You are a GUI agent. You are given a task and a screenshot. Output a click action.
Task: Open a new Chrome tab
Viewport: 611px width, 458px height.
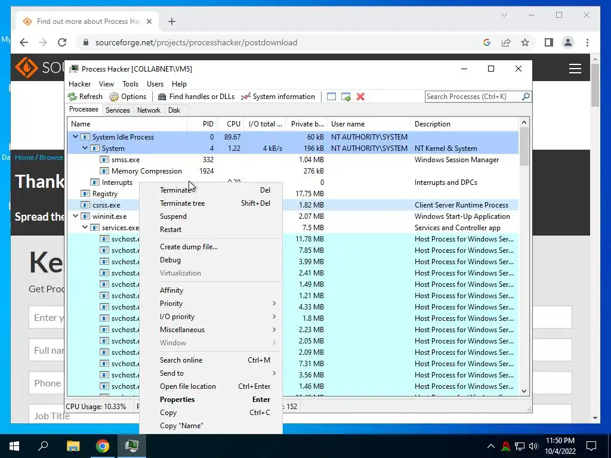tap(172, 21)
